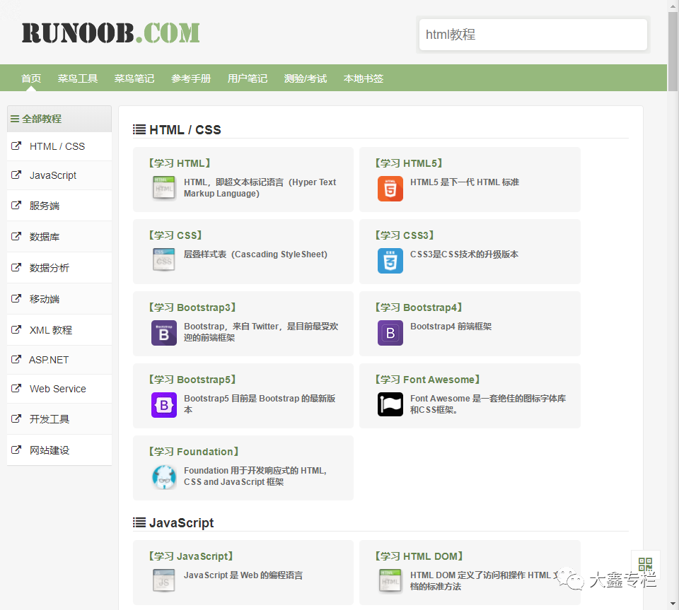
Task: Click external-link icon beside 数据库
Action: pyautogui.click(x=16, y=236)
